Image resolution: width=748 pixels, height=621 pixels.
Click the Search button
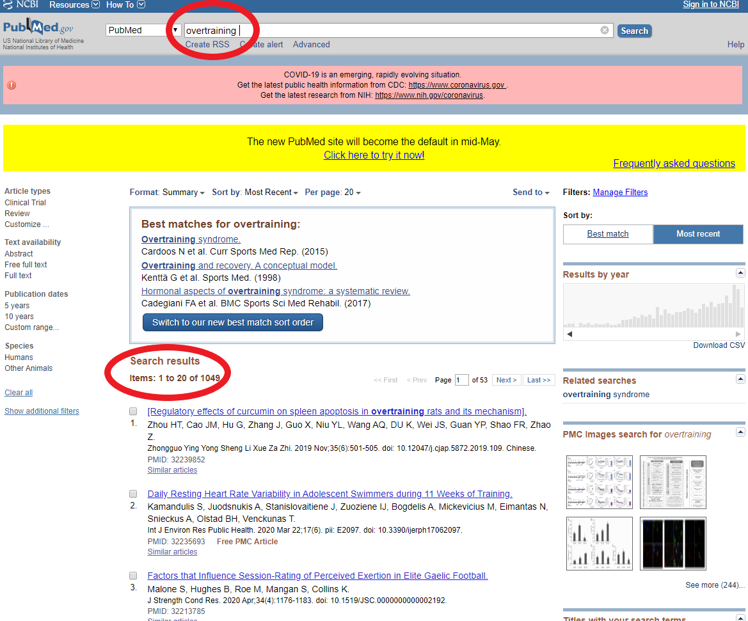tap(635, 31)
